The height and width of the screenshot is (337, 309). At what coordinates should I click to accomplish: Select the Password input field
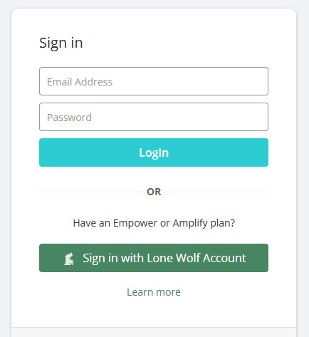pyautogui.click(x=154, y=117)
